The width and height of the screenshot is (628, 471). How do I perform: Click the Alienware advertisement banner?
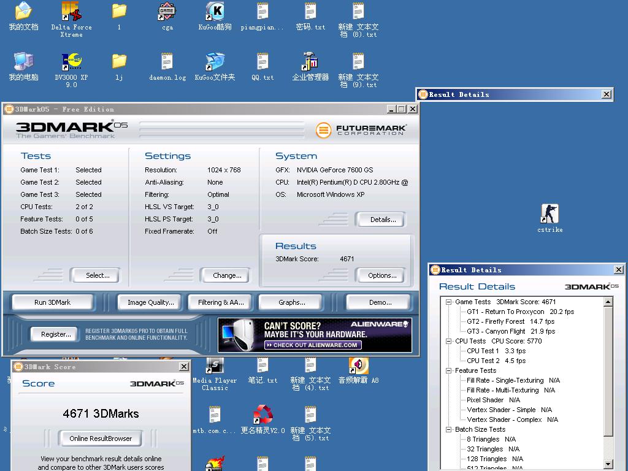(315, 335)
